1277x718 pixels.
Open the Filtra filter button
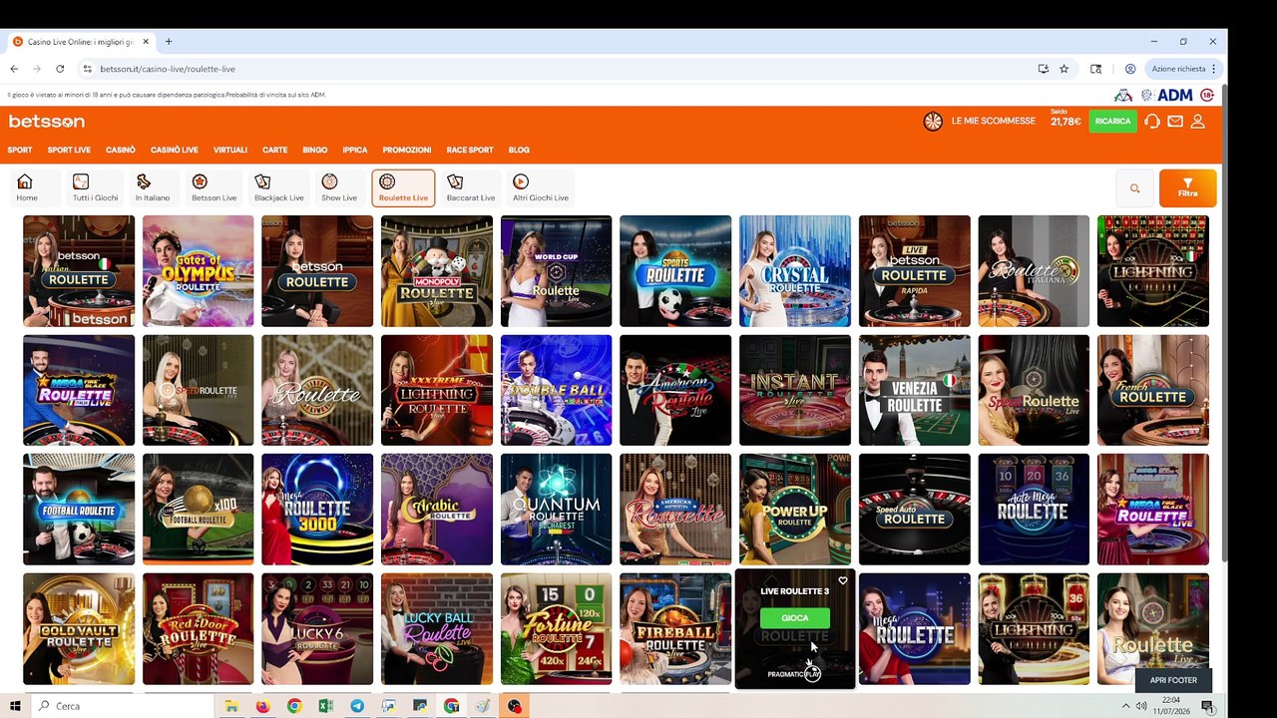point(1187,188)
